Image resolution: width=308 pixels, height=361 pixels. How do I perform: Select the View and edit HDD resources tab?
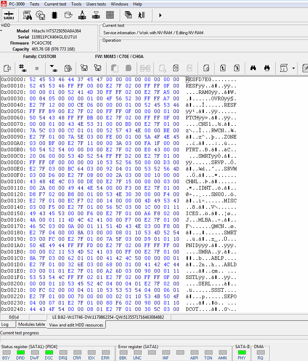(76, 325)
